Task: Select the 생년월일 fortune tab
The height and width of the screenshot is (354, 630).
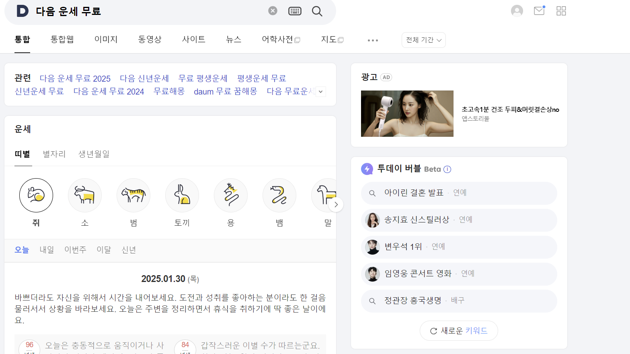Action: coord(94,154)
